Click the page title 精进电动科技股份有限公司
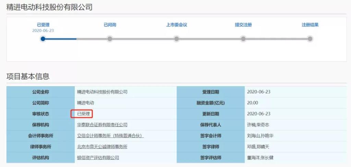This screenshot has width=351, height=167. click(x=49, y=7)
